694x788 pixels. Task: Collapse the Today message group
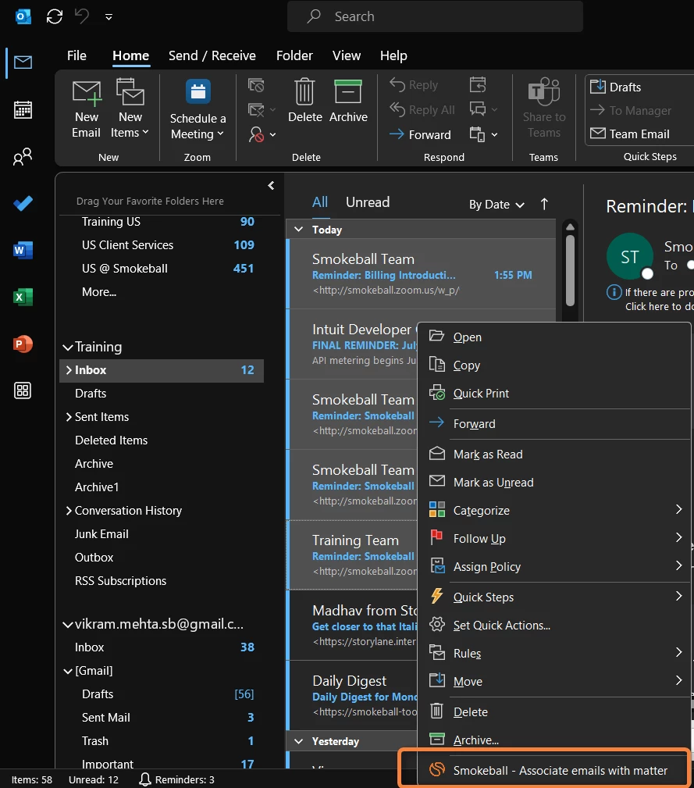pos(298,229)
